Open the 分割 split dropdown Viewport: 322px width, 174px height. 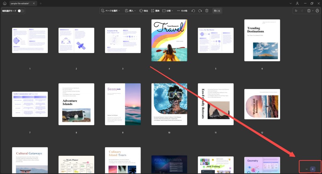pyautogui.click(x=168, y=11)
